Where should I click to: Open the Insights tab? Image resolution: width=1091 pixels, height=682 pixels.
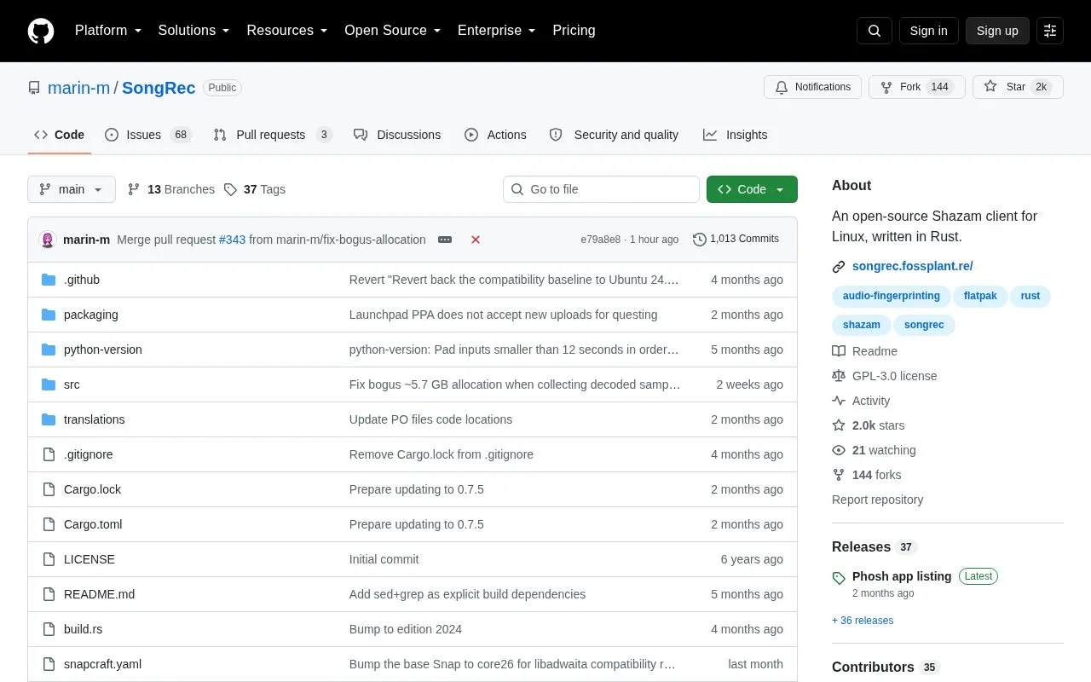tap(735, 135)
